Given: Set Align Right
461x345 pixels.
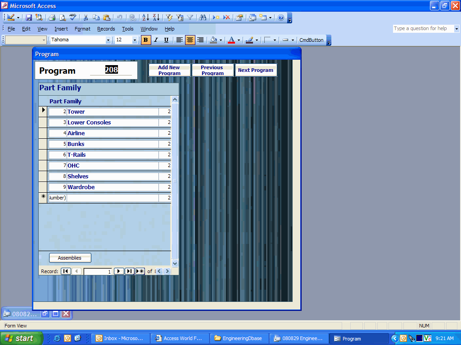Looking at the screenshot, I should pos(200,40).
